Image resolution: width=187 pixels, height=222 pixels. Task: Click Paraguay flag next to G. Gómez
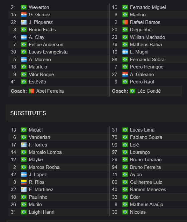point(24,15)
